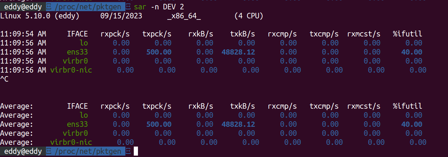Click the "lo" interface in the 11:09:56 AM row
The image size is (448, 157).
tap(84, 43)
